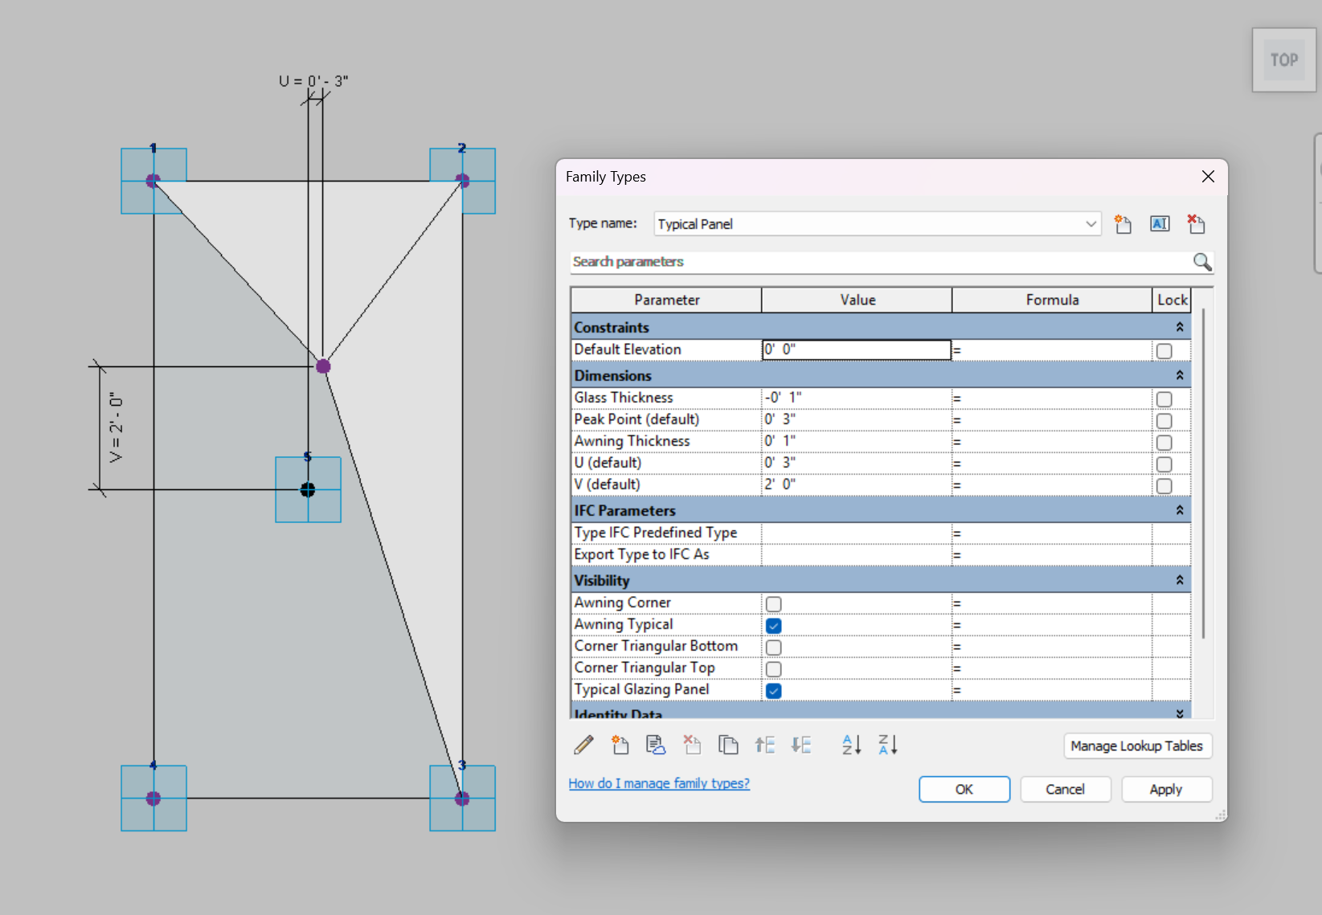Open the Type name dropdown
Image resolution: width=1322 pixels, height=915 pixels.
click(x=1091, y=224)
